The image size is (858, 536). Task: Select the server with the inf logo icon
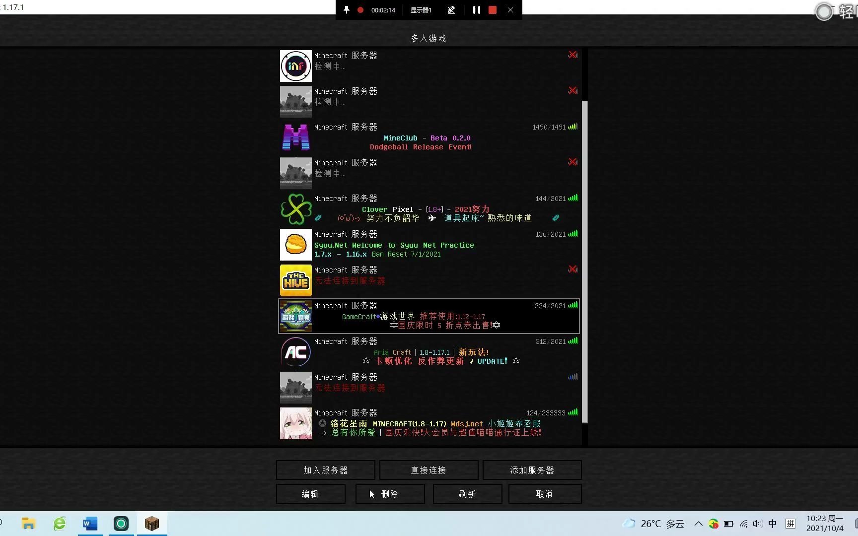(x=295, y=66)
